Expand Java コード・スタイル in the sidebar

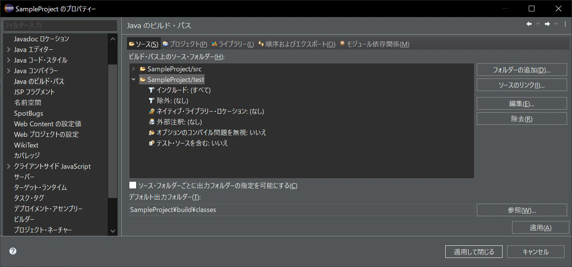click(8, 60)
